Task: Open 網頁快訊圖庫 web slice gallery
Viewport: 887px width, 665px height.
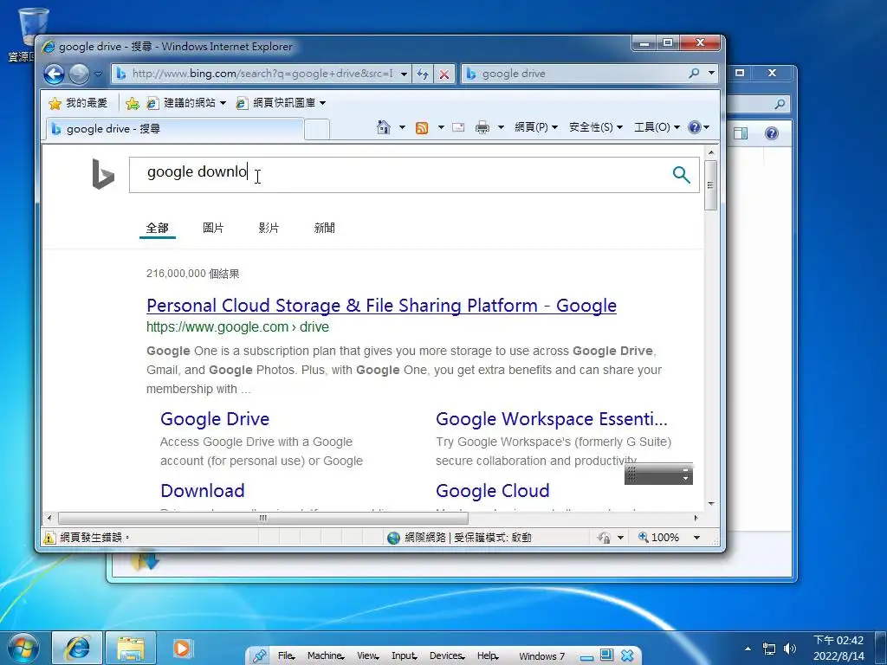Action: [281, 103]
